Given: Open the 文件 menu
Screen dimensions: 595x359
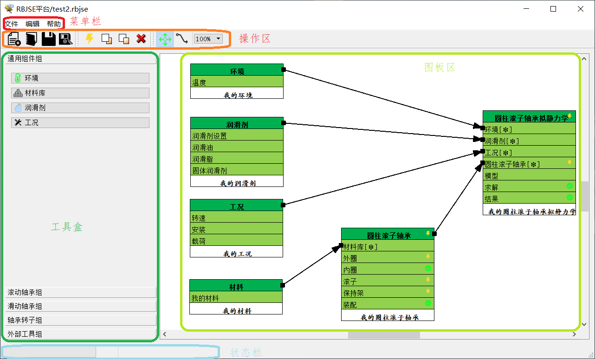Looking at the screenshot, I should tap(12, 24).
